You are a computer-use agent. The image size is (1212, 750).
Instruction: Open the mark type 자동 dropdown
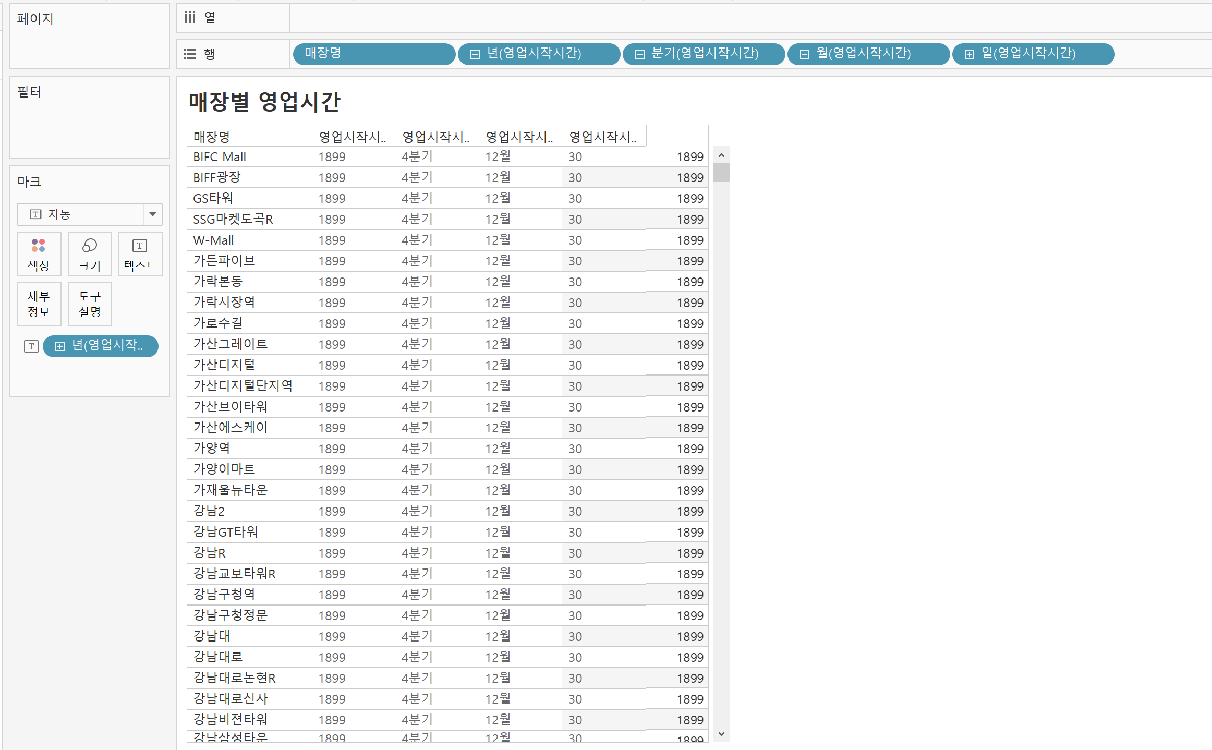click(152, 214)
